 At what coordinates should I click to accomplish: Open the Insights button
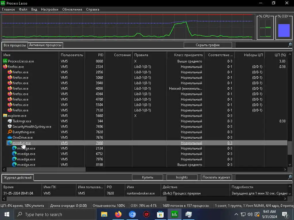[x=182, y=177]
